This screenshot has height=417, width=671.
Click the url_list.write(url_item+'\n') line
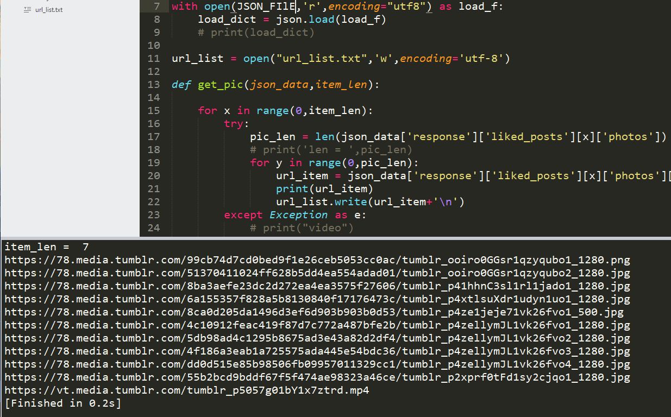coord(371,202)
